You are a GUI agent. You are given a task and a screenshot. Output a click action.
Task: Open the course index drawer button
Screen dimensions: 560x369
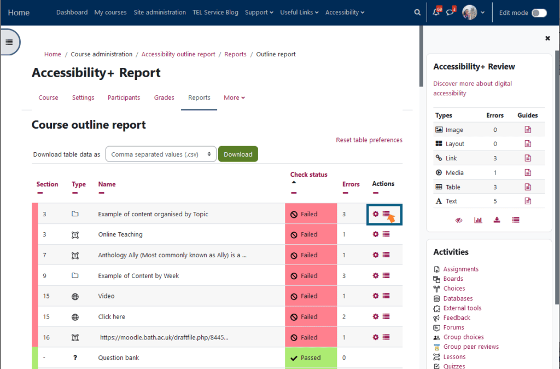tap(9, 42)
